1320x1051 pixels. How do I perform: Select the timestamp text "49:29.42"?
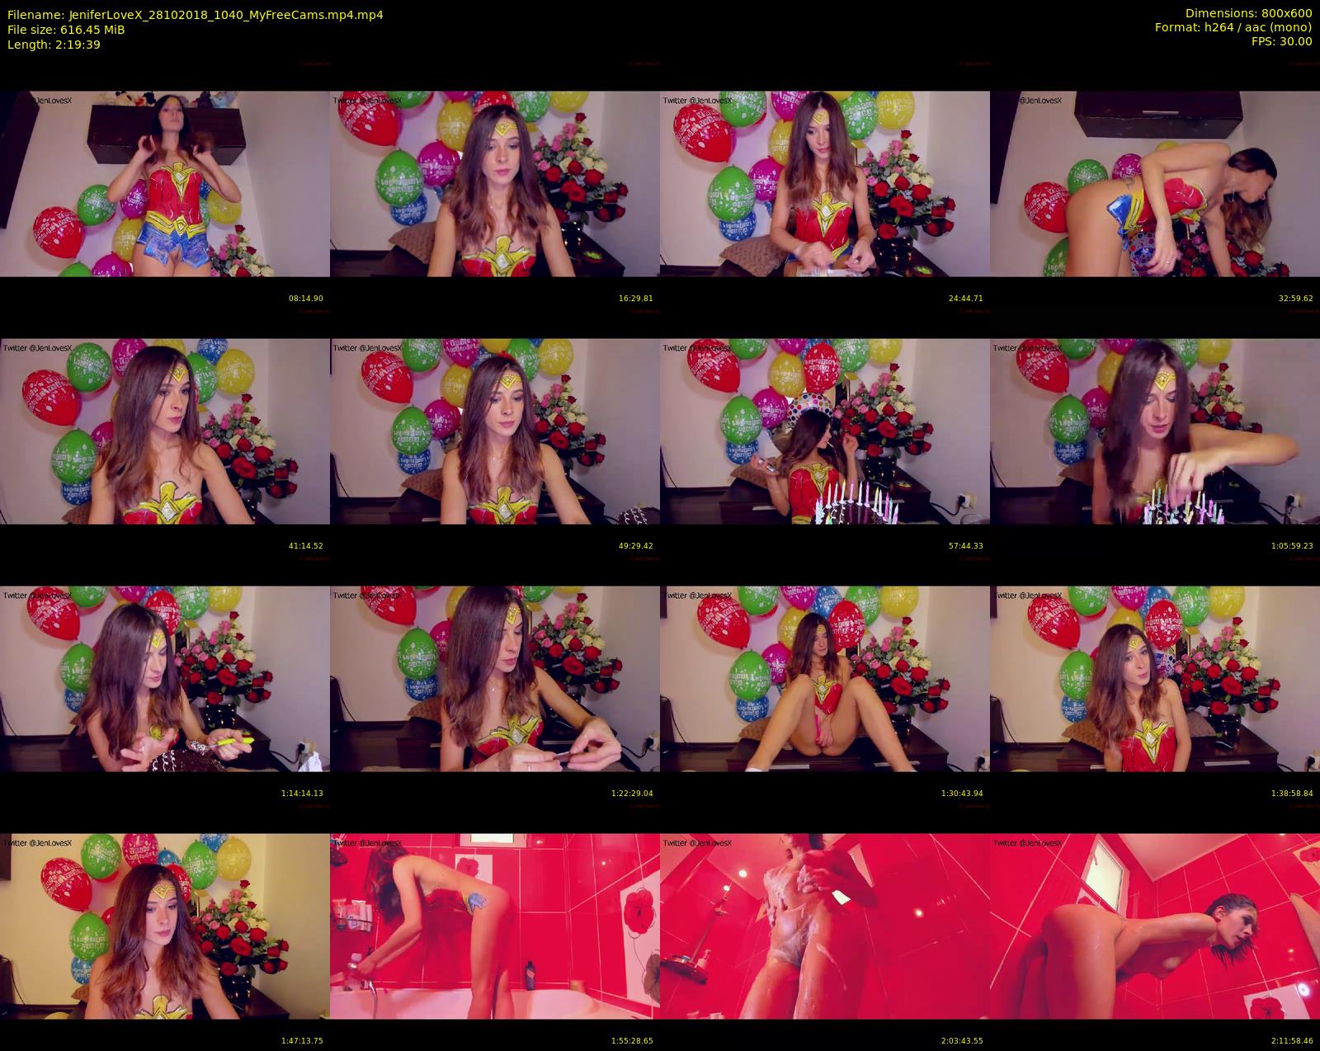click(636, 546)
